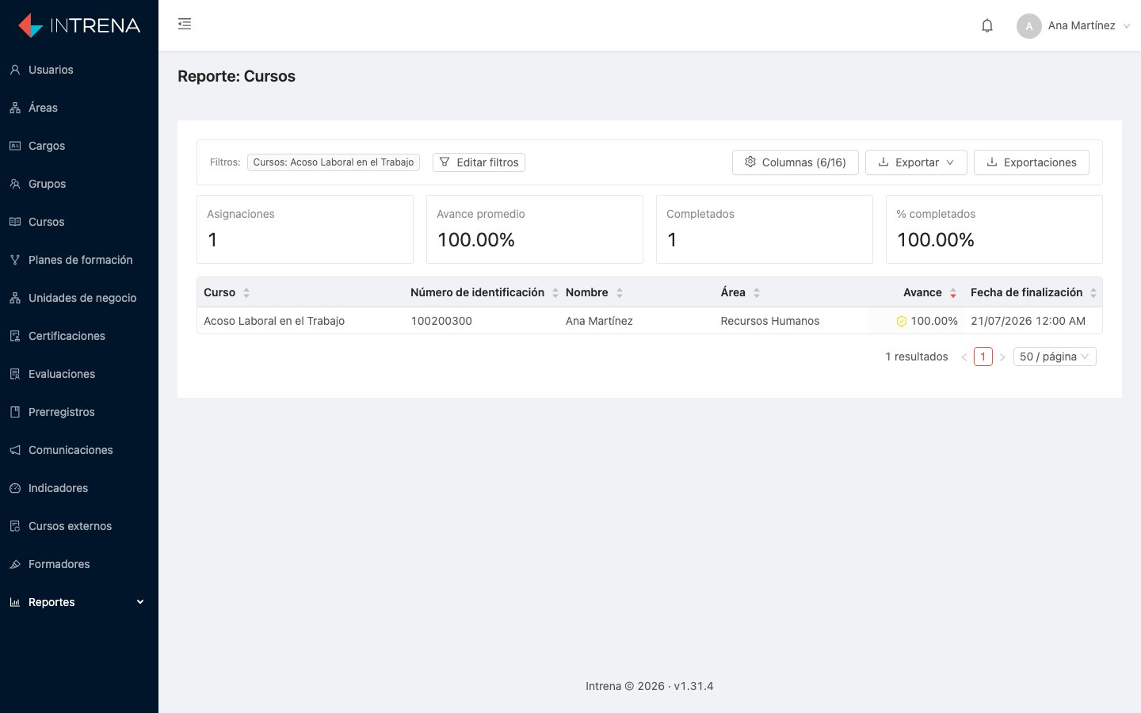The image size is (1141, 713).
Task: Click the 100.00% completion shield icon
Action: coord(902,322)
